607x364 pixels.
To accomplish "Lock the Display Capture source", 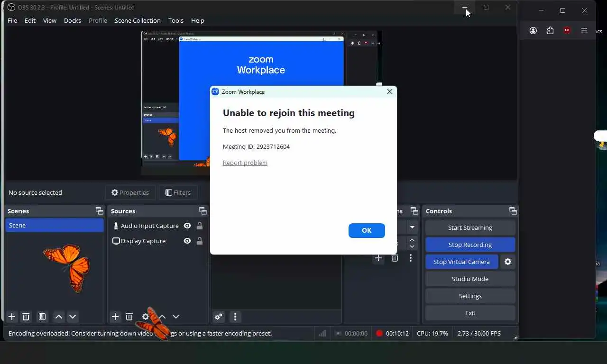I will [200, 241].
